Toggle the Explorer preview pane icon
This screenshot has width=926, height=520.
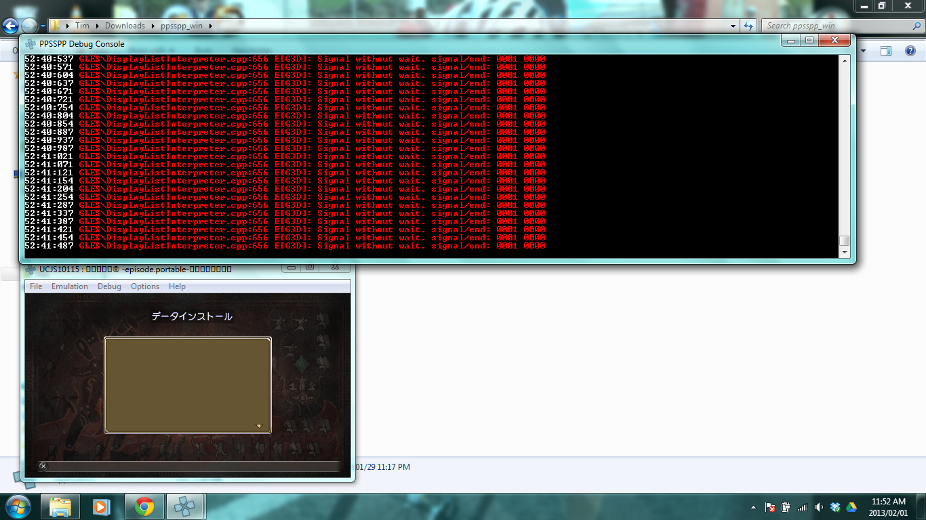point(886,51)
